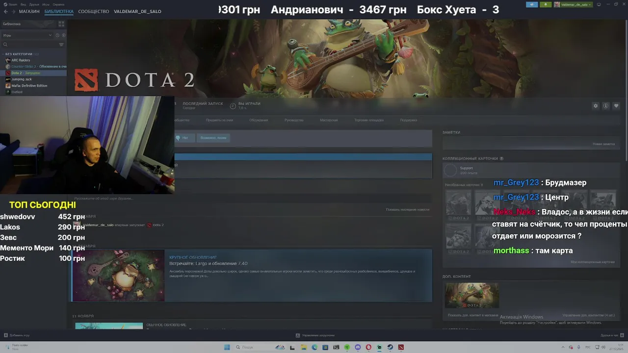The width and height of the screenshot is (628, 353).
Task: Open Обсуждения link
Action: [259, 120]
